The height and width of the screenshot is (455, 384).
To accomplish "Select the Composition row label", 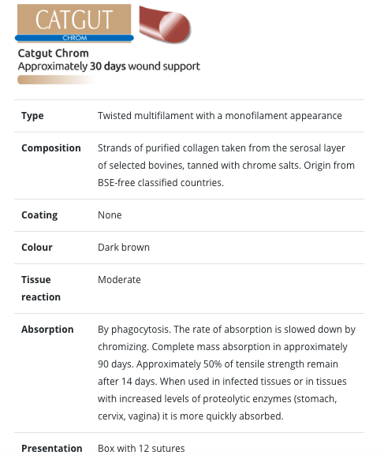I will [x=51, y=148].
